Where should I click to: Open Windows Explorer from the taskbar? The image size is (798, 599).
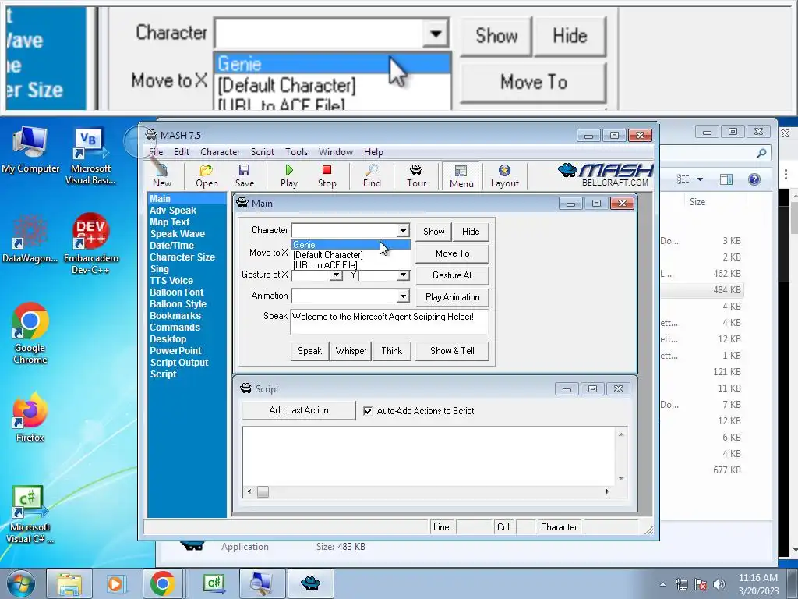(69, 583)
